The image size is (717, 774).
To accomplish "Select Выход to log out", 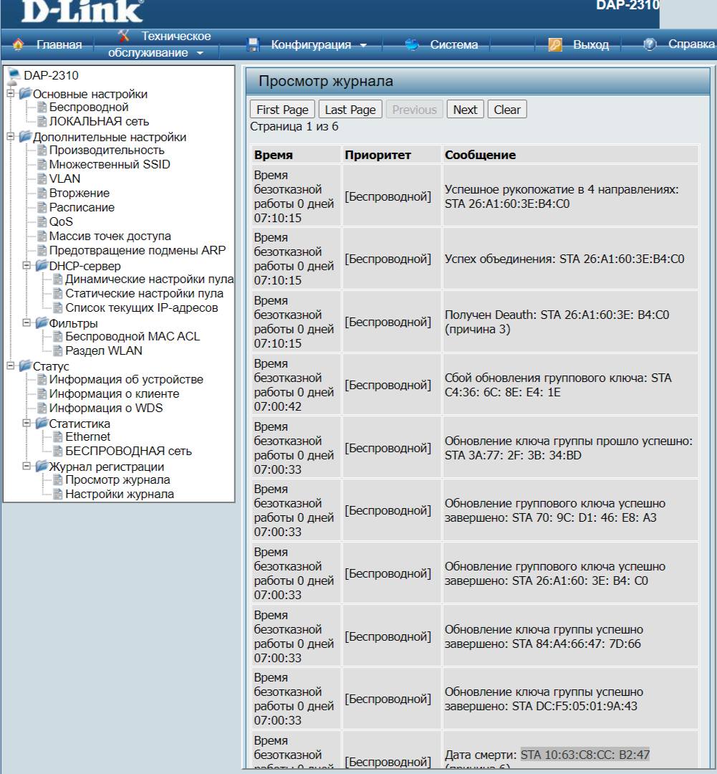I will (591, 45).
